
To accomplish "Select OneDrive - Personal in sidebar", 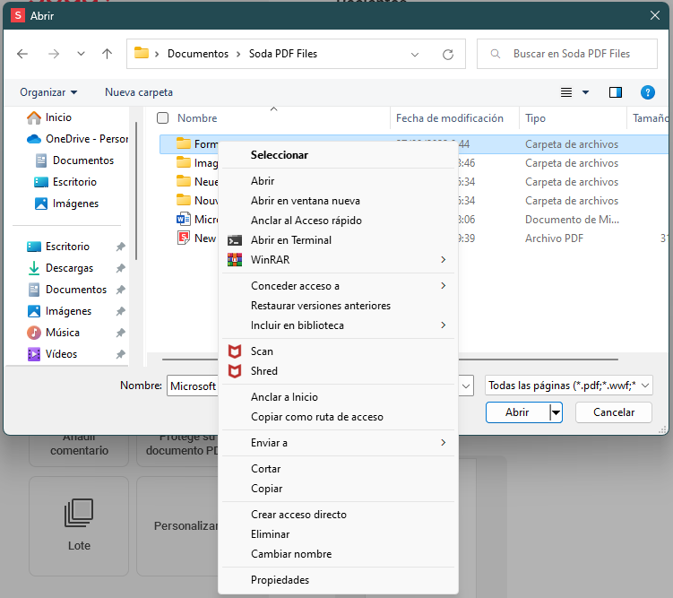I will pyautogui.click(x=77, y=139).
